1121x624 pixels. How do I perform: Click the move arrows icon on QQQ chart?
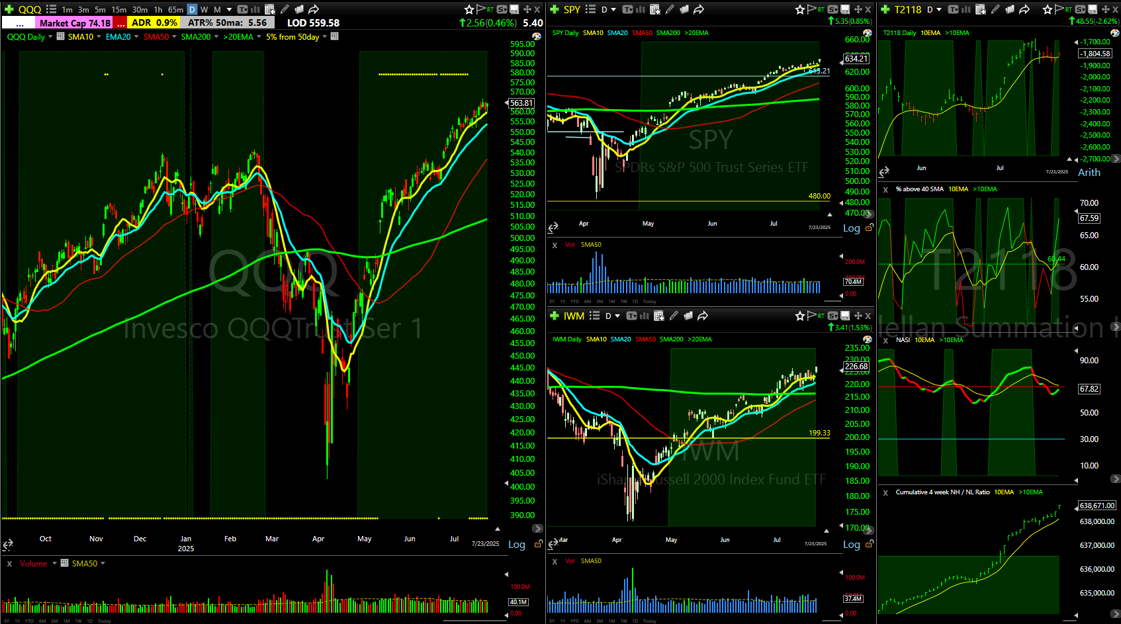click(x=527, y=9)
